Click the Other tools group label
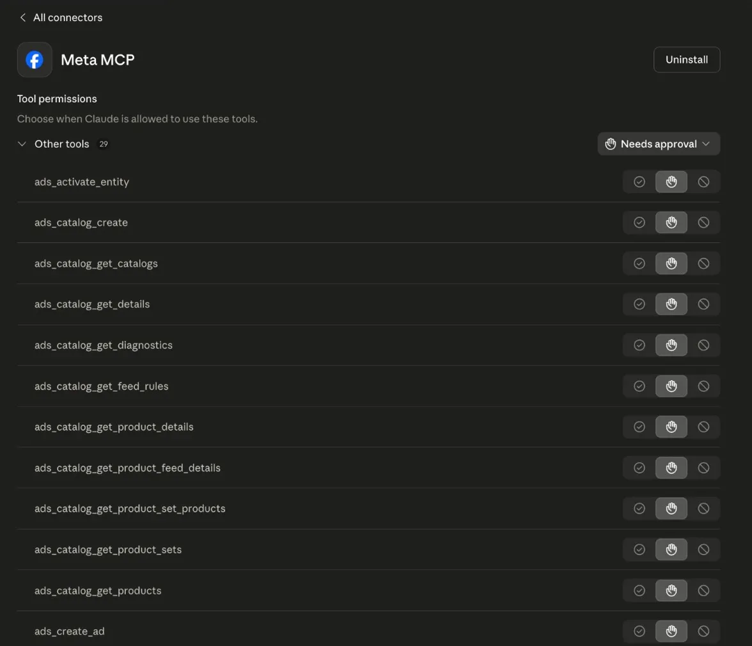The height and width of the screenshot is (646, 752). (x=62, y=144)
